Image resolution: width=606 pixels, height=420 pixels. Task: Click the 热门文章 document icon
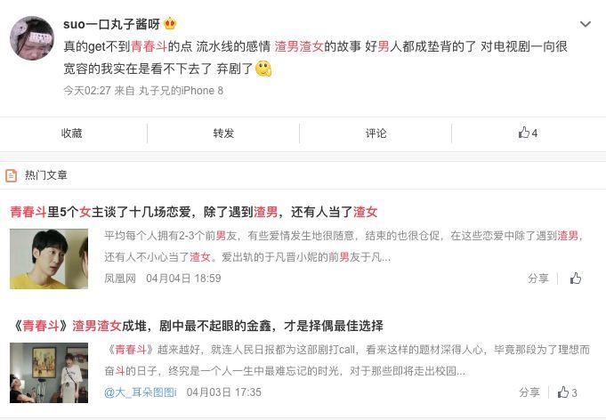12,175
